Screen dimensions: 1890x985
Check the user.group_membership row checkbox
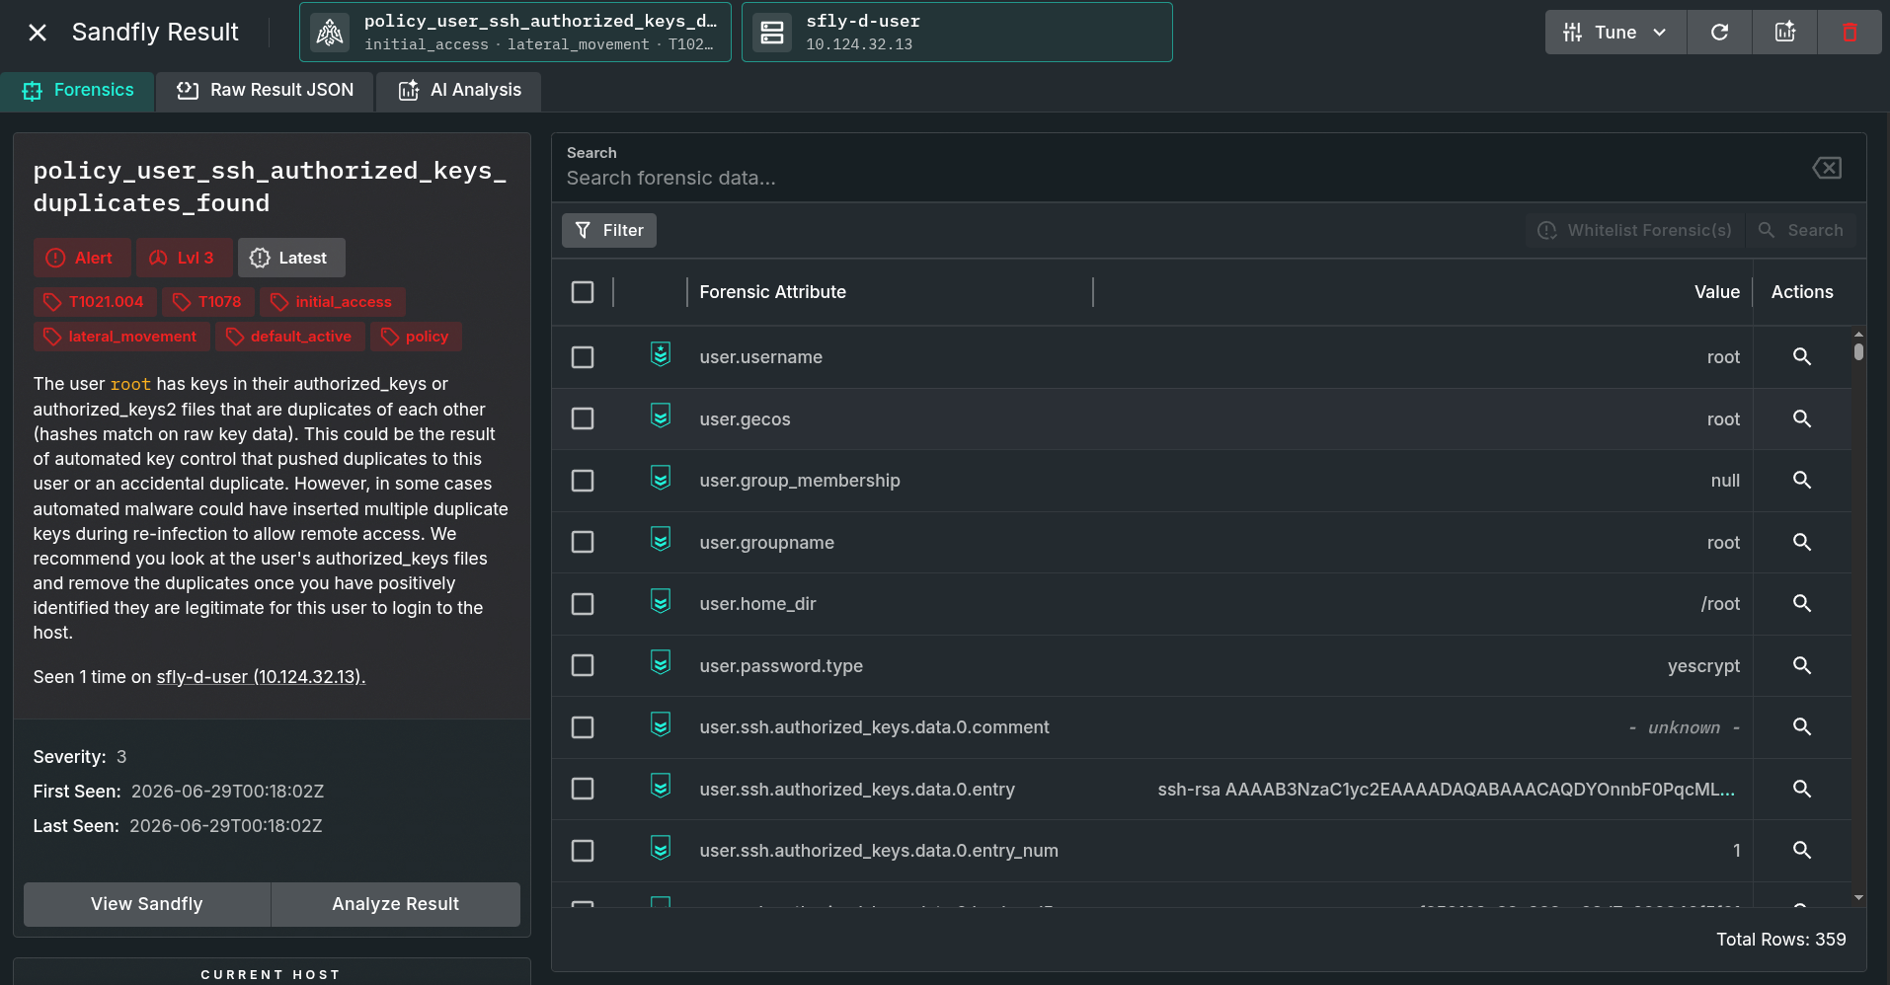point(583,481)
